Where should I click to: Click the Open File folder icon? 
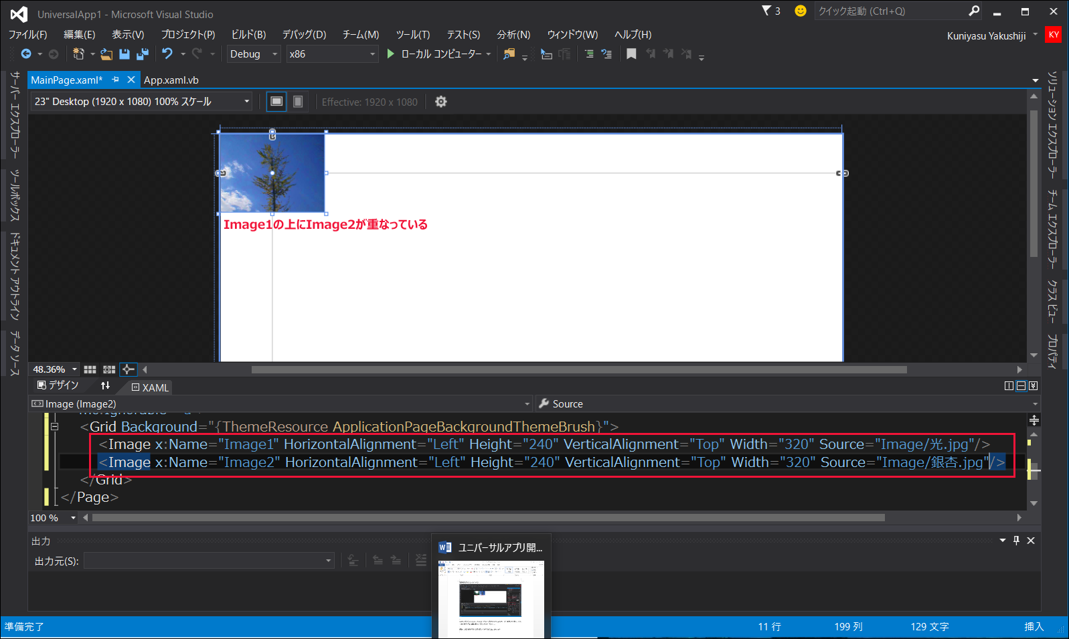pos(106,54)
